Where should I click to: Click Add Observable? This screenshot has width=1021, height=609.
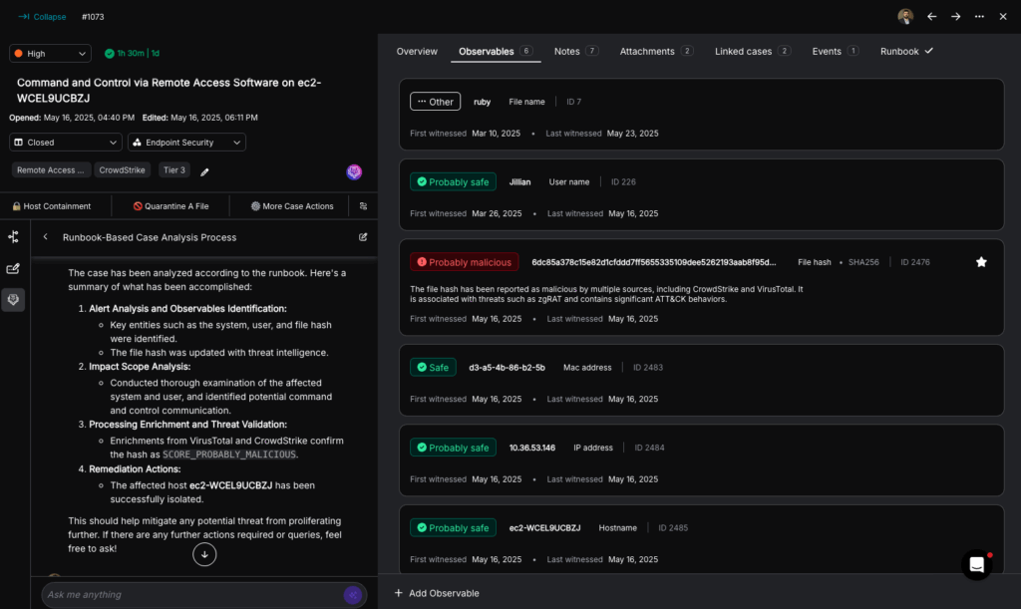pyautogui.click(x=437, y=593)
